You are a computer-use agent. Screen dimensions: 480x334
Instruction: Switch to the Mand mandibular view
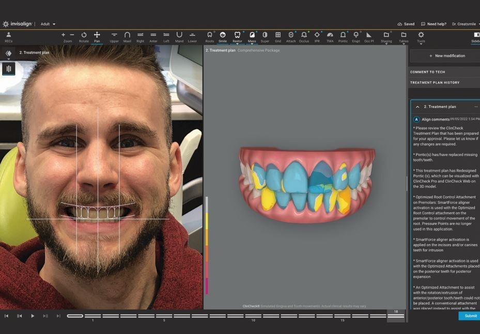[179, 37]
